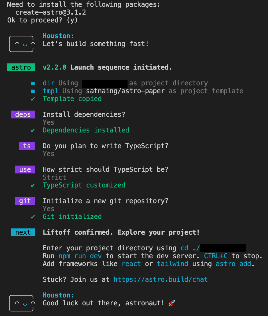Click the rocket emoji after astronaut

[171, 303]
